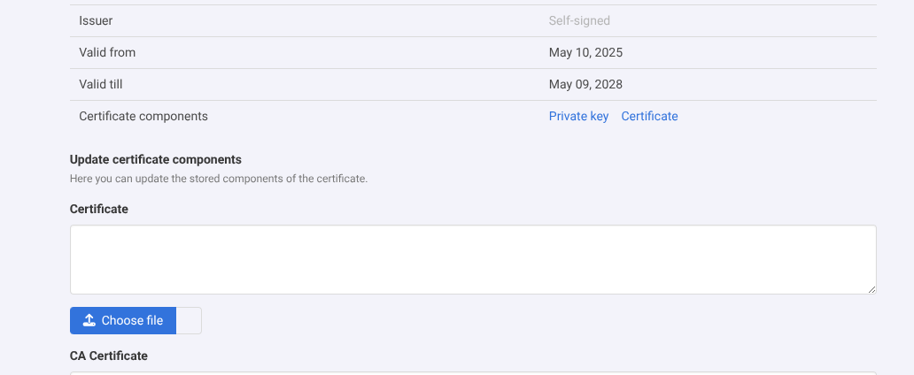Viewport: 914px width, 375px height.
Task: Click the empty file name box
Action: pyautogui.click(x=189, y=321)
